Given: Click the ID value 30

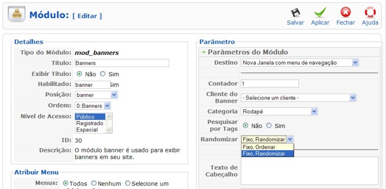Looking at the screenshot, I should pyautogui.click(x=78, y=141).
